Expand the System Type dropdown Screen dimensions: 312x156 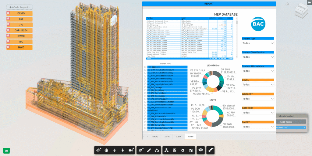point(258,43)
